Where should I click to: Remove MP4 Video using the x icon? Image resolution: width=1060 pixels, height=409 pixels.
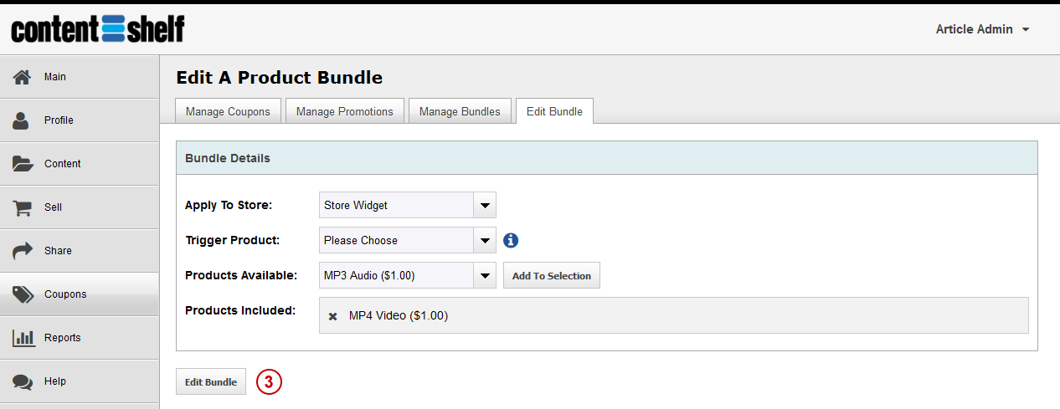tap(332, 316)
